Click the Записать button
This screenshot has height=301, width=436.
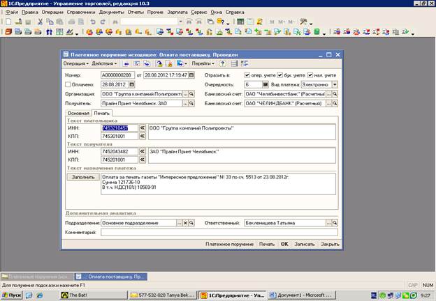[x=304, y=245]
